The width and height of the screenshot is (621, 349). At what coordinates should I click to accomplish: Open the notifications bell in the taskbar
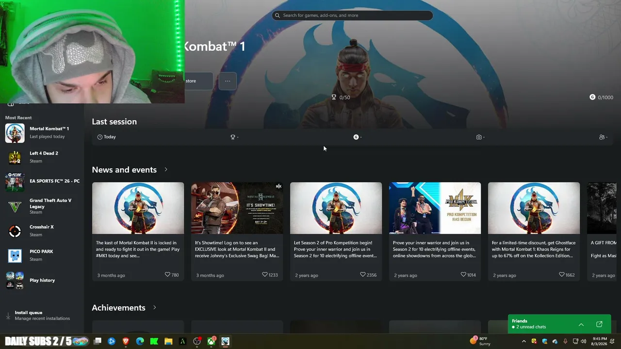click(612, 341)
